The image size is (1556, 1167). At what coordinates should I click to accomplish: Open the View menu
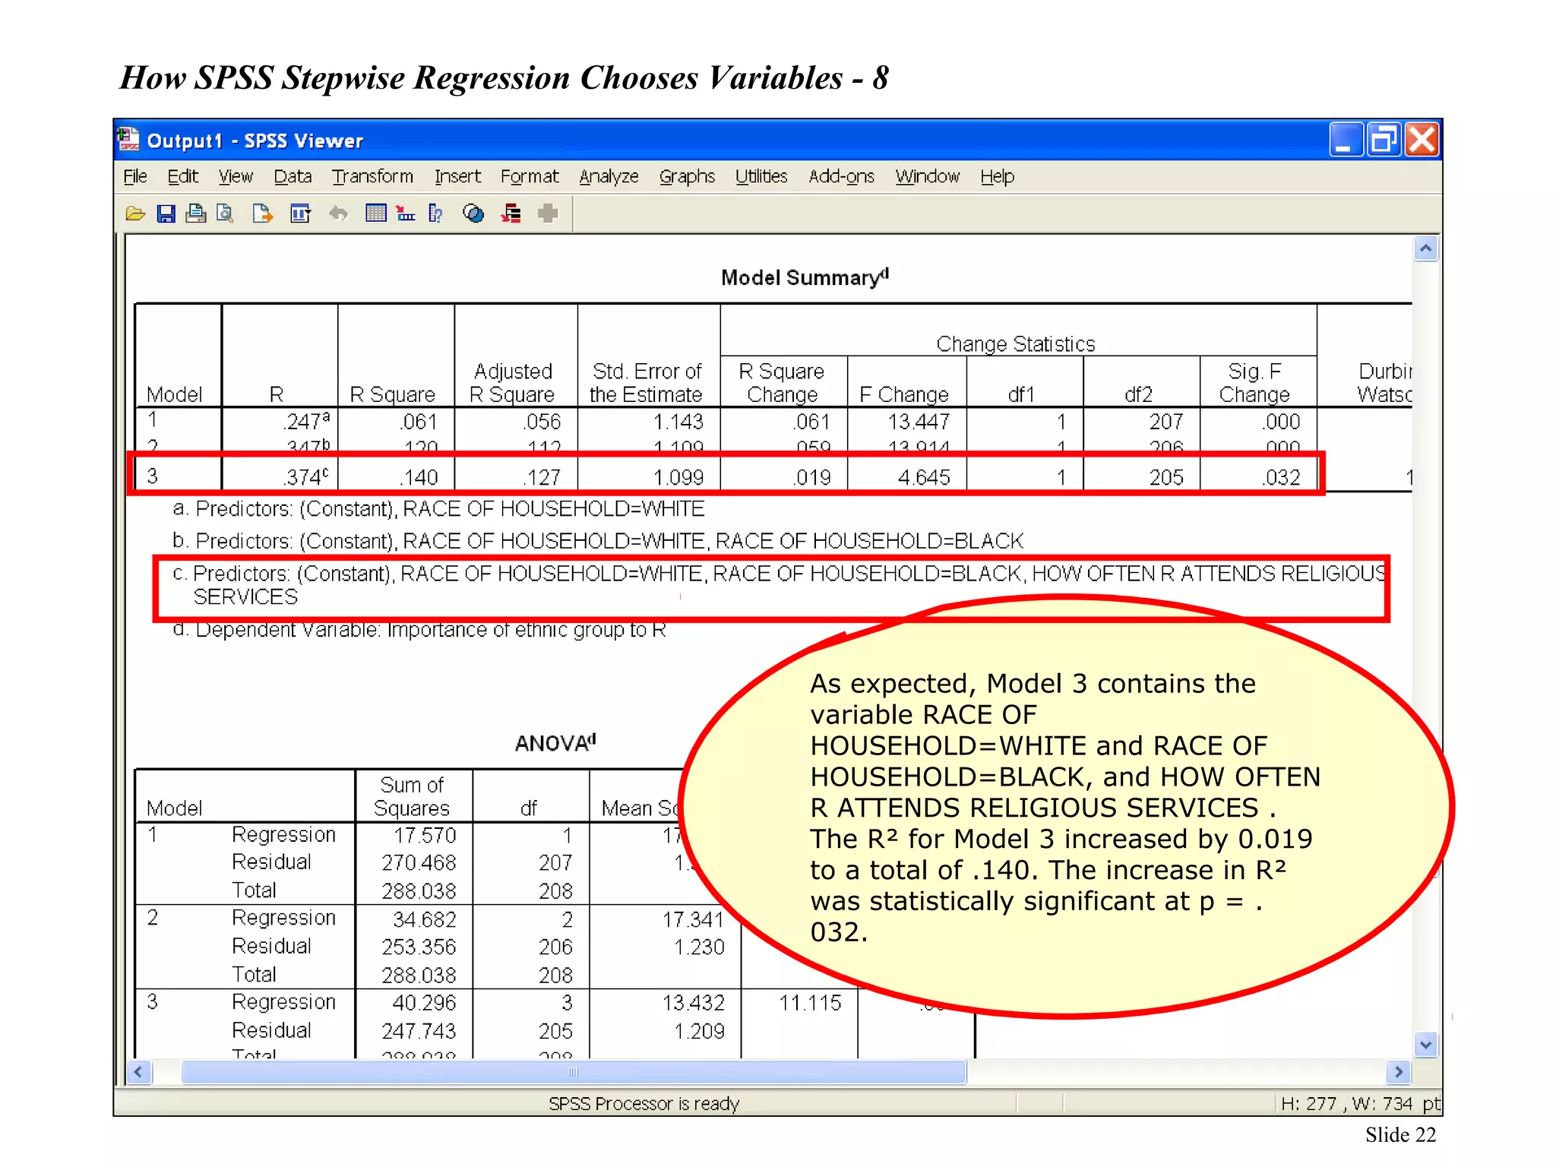[x=236, y=177]
